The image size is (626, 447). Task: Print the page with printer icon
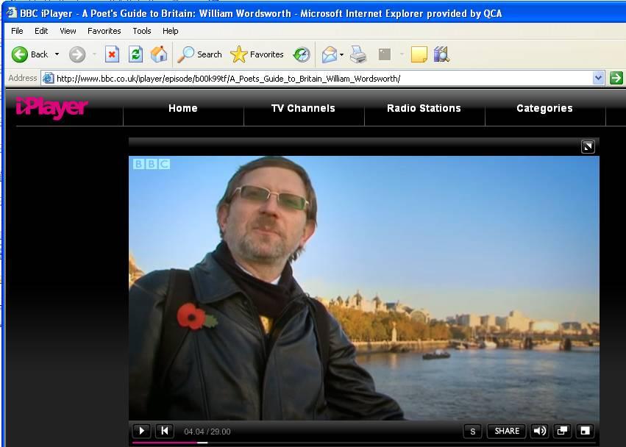pos(358,54)
